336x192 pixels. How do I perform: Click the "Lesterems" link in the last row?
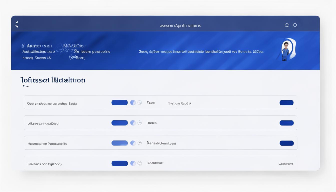pyautogui.click(x=286, y=164)
